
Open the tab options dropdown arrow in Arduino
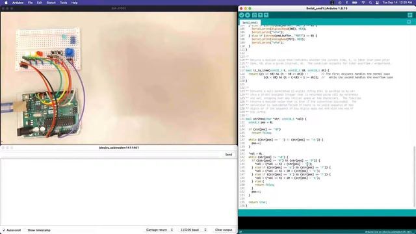(x=409, y=22)
